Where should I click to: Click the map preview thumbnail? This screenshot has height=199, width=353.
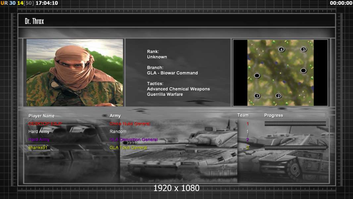click(x=280, y=73)
